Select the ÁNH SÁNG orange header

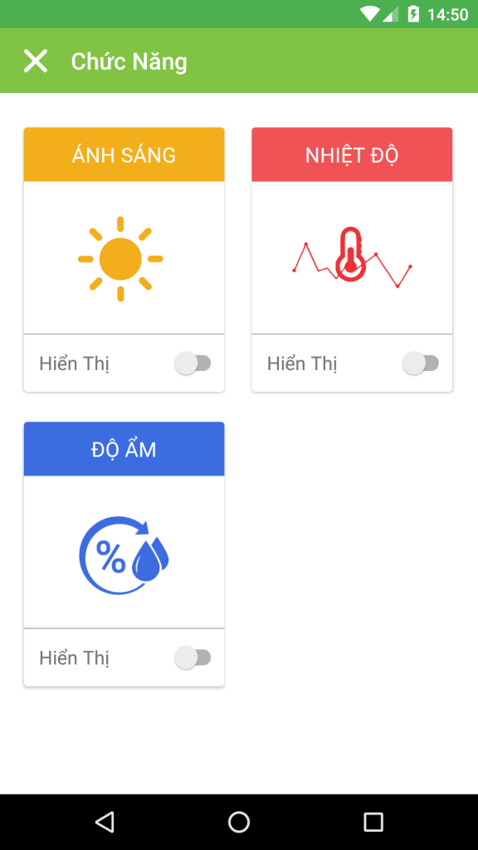tap(124, 154)
